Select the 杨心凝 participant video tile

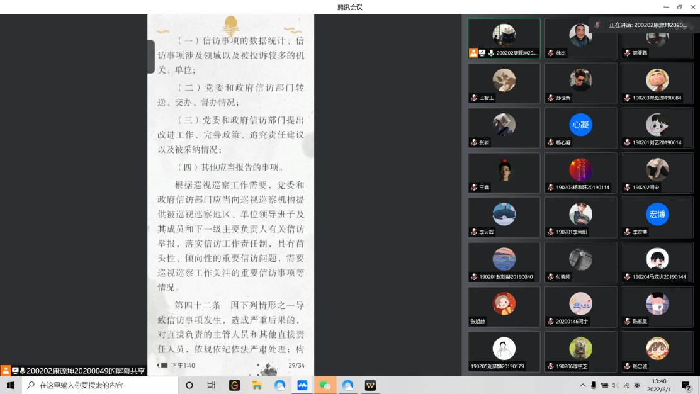[580, 128]
